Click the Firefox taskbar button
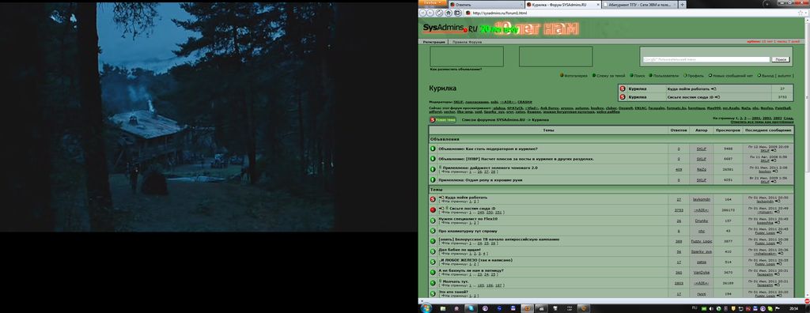Viewport: 810px width, 313px height. point(527,308)
